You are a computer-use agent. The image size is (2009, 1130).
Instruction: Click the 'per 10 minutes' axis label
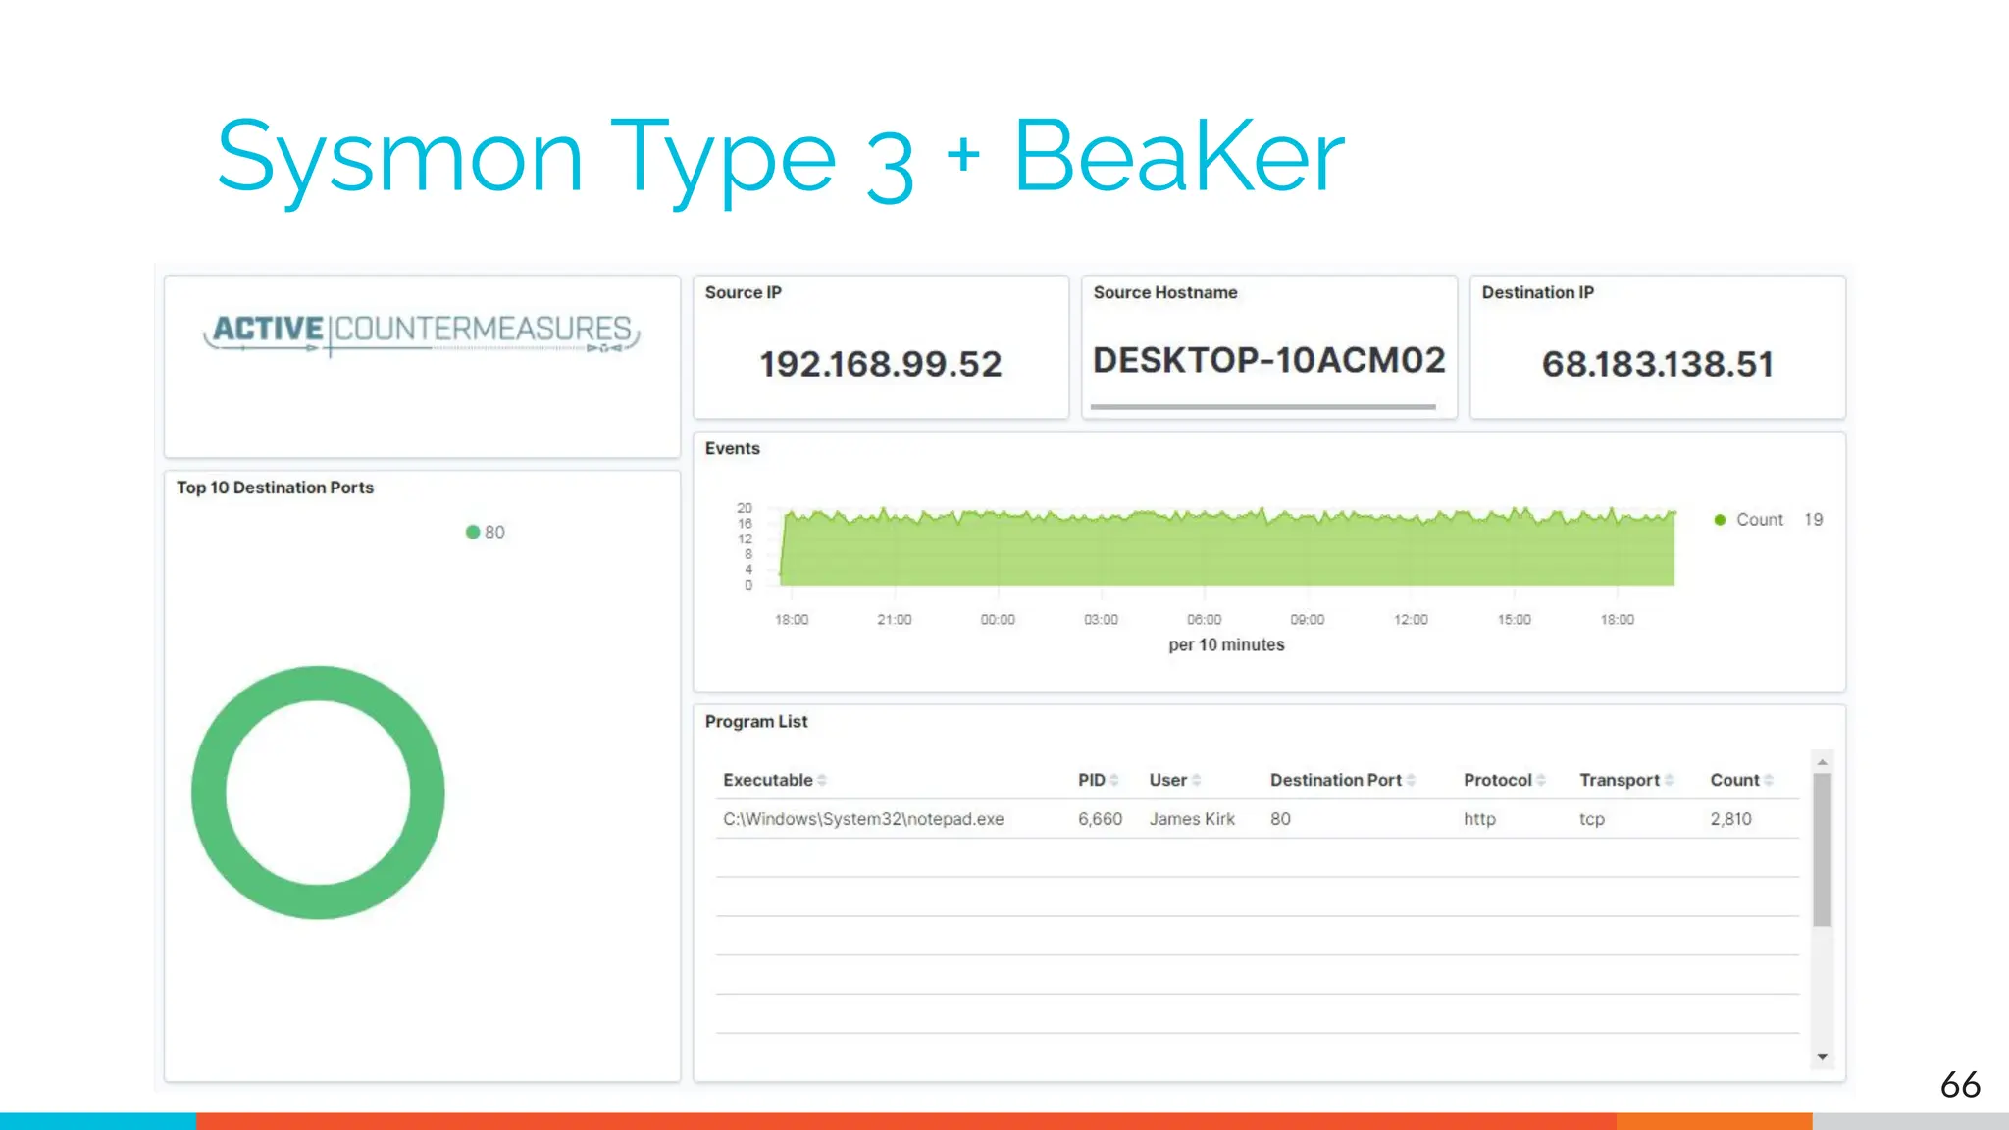pyautogui.click(x=1226, y=645)
